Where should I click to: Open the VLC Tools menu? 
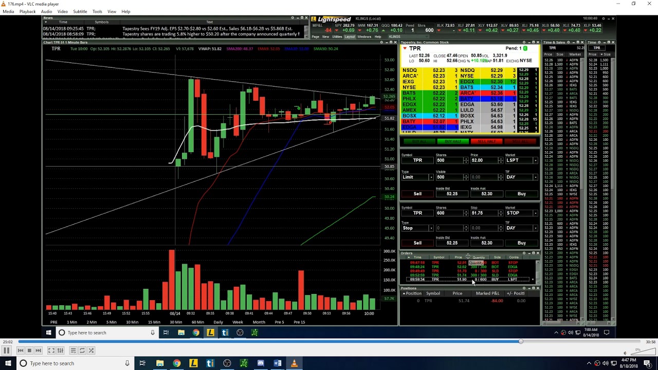pos(97,11)
